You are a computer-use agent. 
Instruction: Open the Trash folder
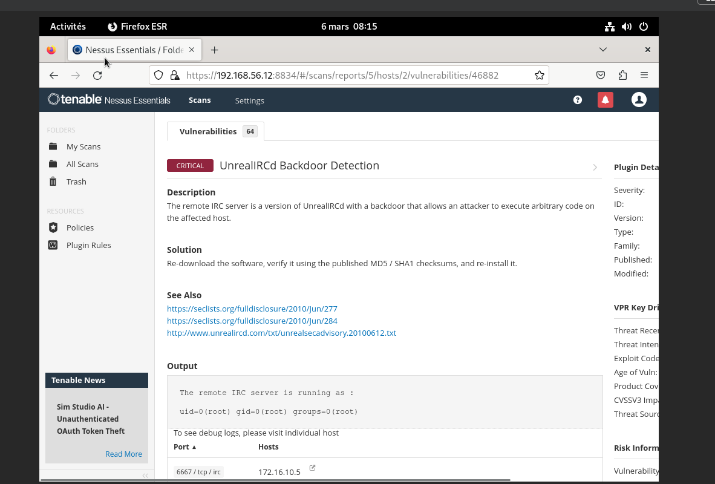[76, 181]
